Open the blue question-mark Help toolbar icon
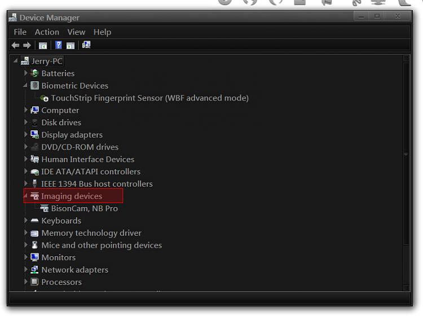This screenshot has height=316, width=423. (58, 45)
